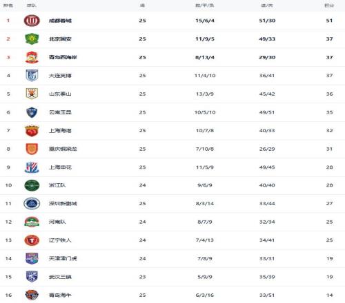Click the 胜/平/负 column header

(205, 6)
